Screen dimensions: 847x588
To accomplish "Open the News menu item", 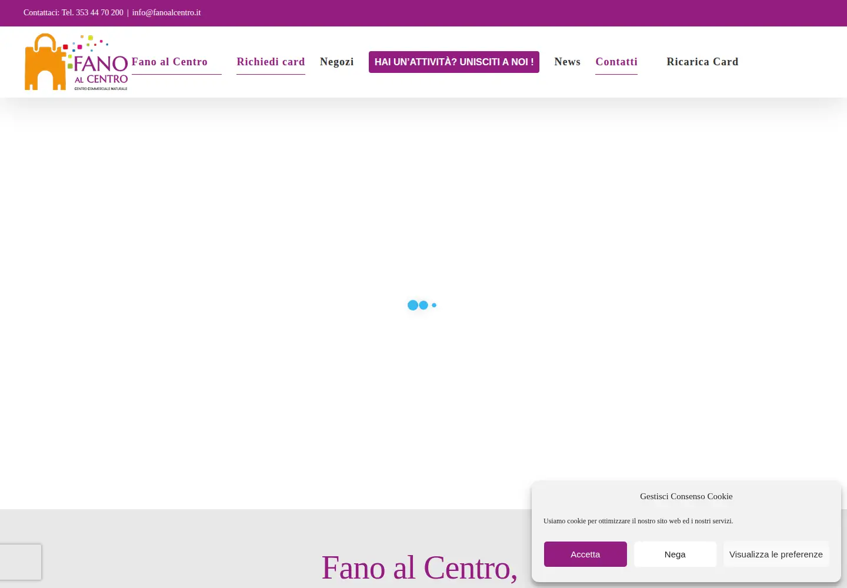I will pos(568,62).
